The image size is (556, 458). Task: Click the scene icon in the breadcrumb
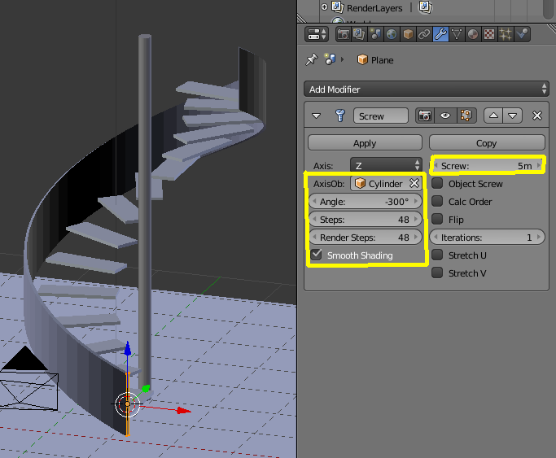[331, 59]
